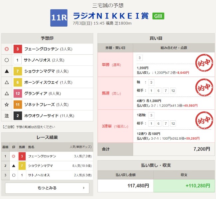Click white number 1 badge beside サトノヘリオス prediction
This screenshot has width=216, height=199.
click(18, 60)
